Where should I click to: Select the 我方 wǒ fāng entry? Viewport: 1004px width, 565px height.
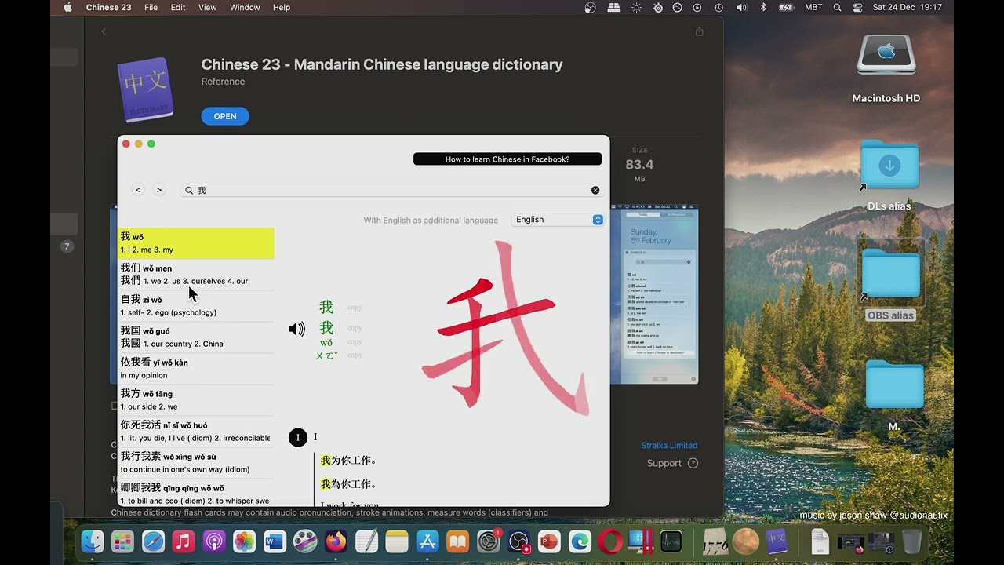click(x=196, y=400)
